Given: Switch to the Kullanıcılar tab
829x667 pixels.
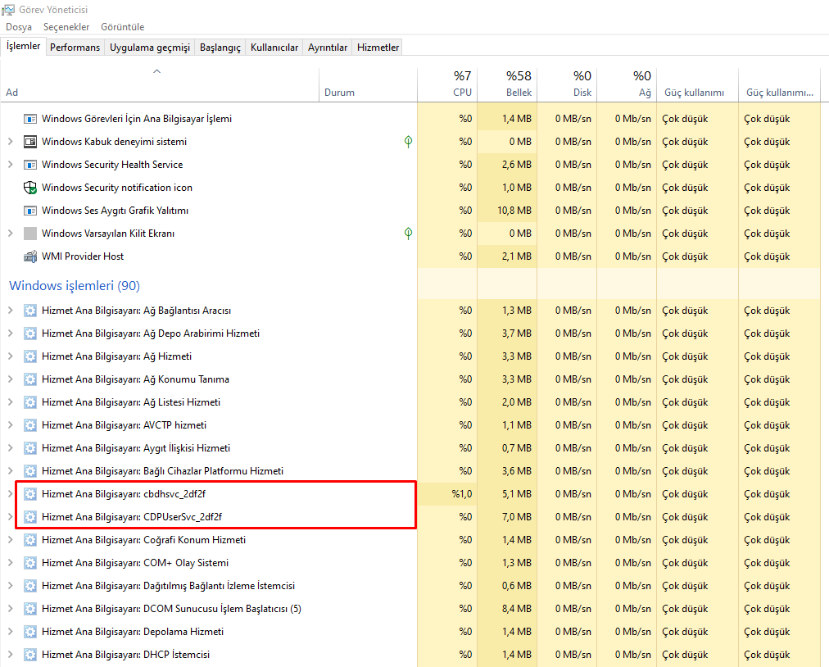Looking at the screenshot, I should point(274,47).
